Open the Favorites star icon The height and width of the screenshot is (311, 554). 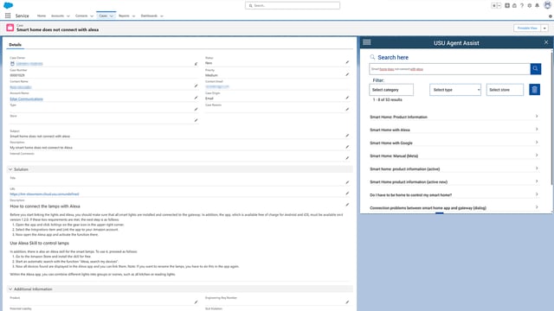point(494,6)
